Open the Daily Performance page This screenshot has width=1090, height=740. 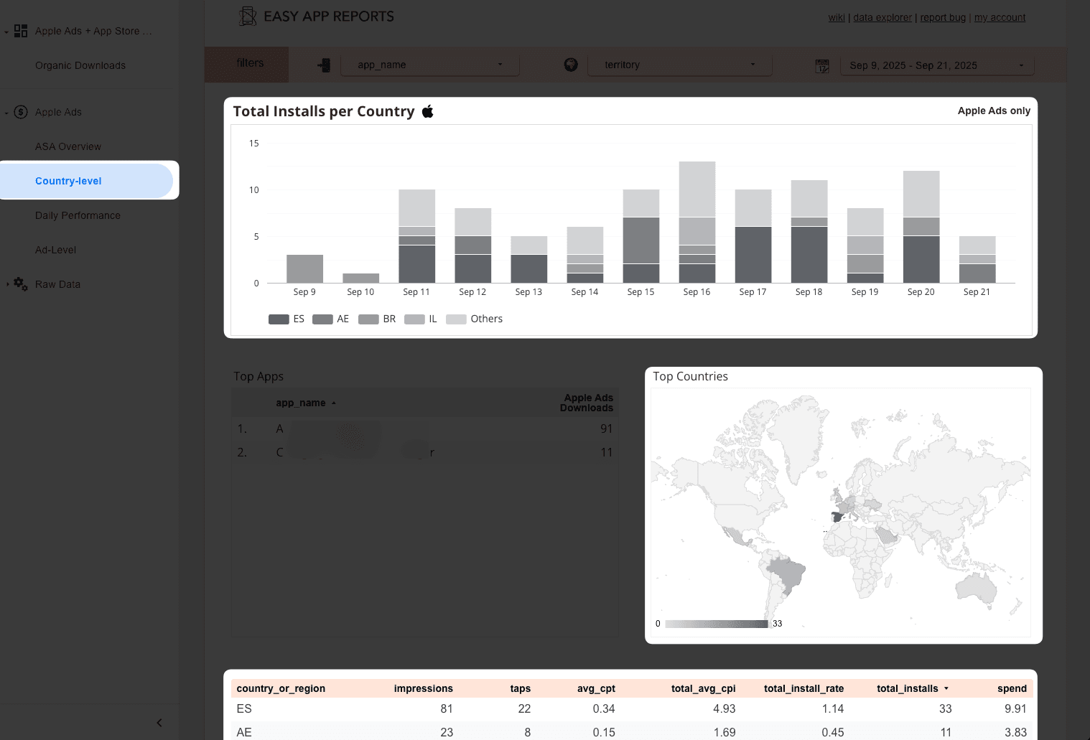pyautogui.click(x=78, y=215)
